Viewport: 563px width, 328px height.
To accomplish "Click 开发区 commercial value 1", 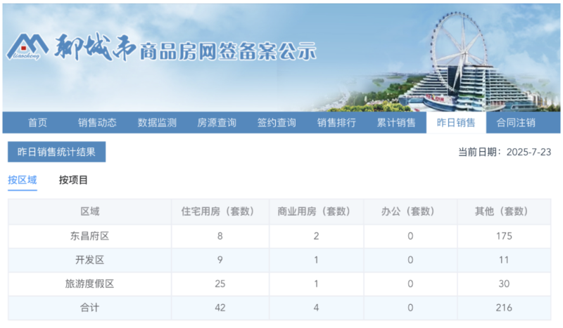I will (316, 260).
